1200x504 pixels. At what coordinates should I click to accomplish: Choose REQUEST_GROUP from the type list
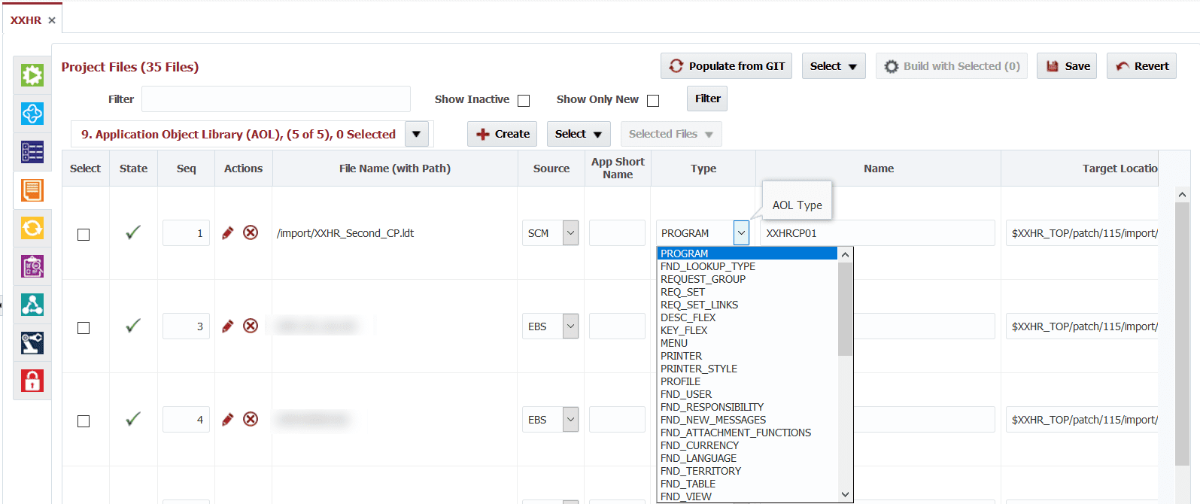point(703,279)
